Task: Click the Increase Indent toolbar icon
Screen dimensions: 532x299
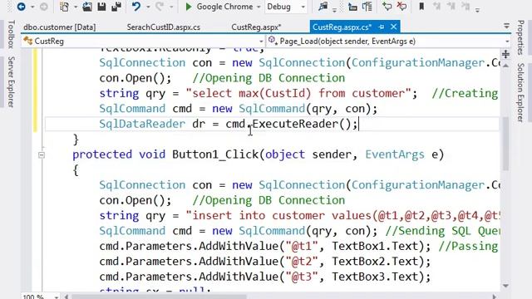Action: coord(367,7)
